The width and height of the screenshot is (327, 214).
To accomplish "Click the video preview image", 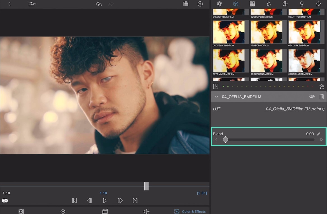I will click(x=105, y=95).
